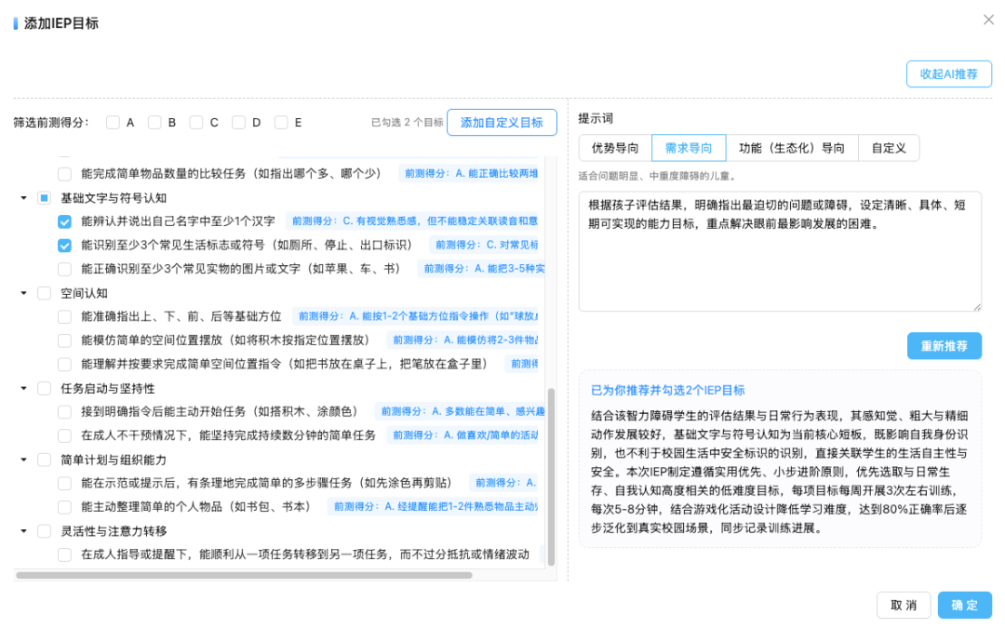Uncheck 能识别至少3个常见生活标志或符号 goal
Screen dimensions: 1005x628
coord(65,246)
